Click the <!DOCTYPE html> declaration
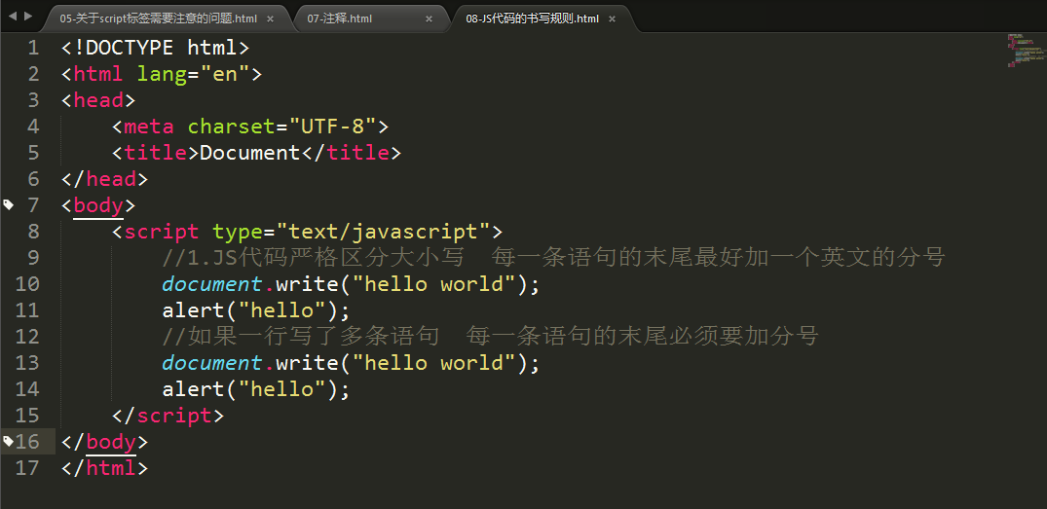Screen dimensions: 1047x509 [155, 48]
